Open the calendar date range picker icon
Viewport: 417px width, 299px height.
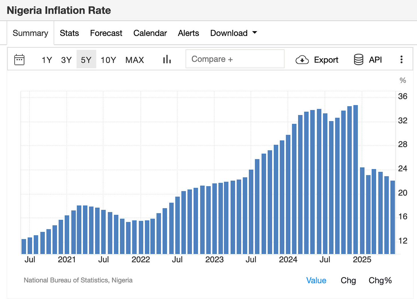[x=19, y=60]
